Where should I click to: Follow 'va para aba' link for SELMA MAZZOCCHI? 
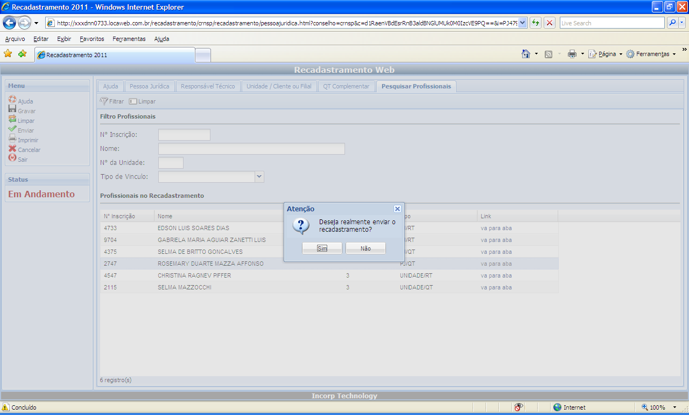coord(496,287)
